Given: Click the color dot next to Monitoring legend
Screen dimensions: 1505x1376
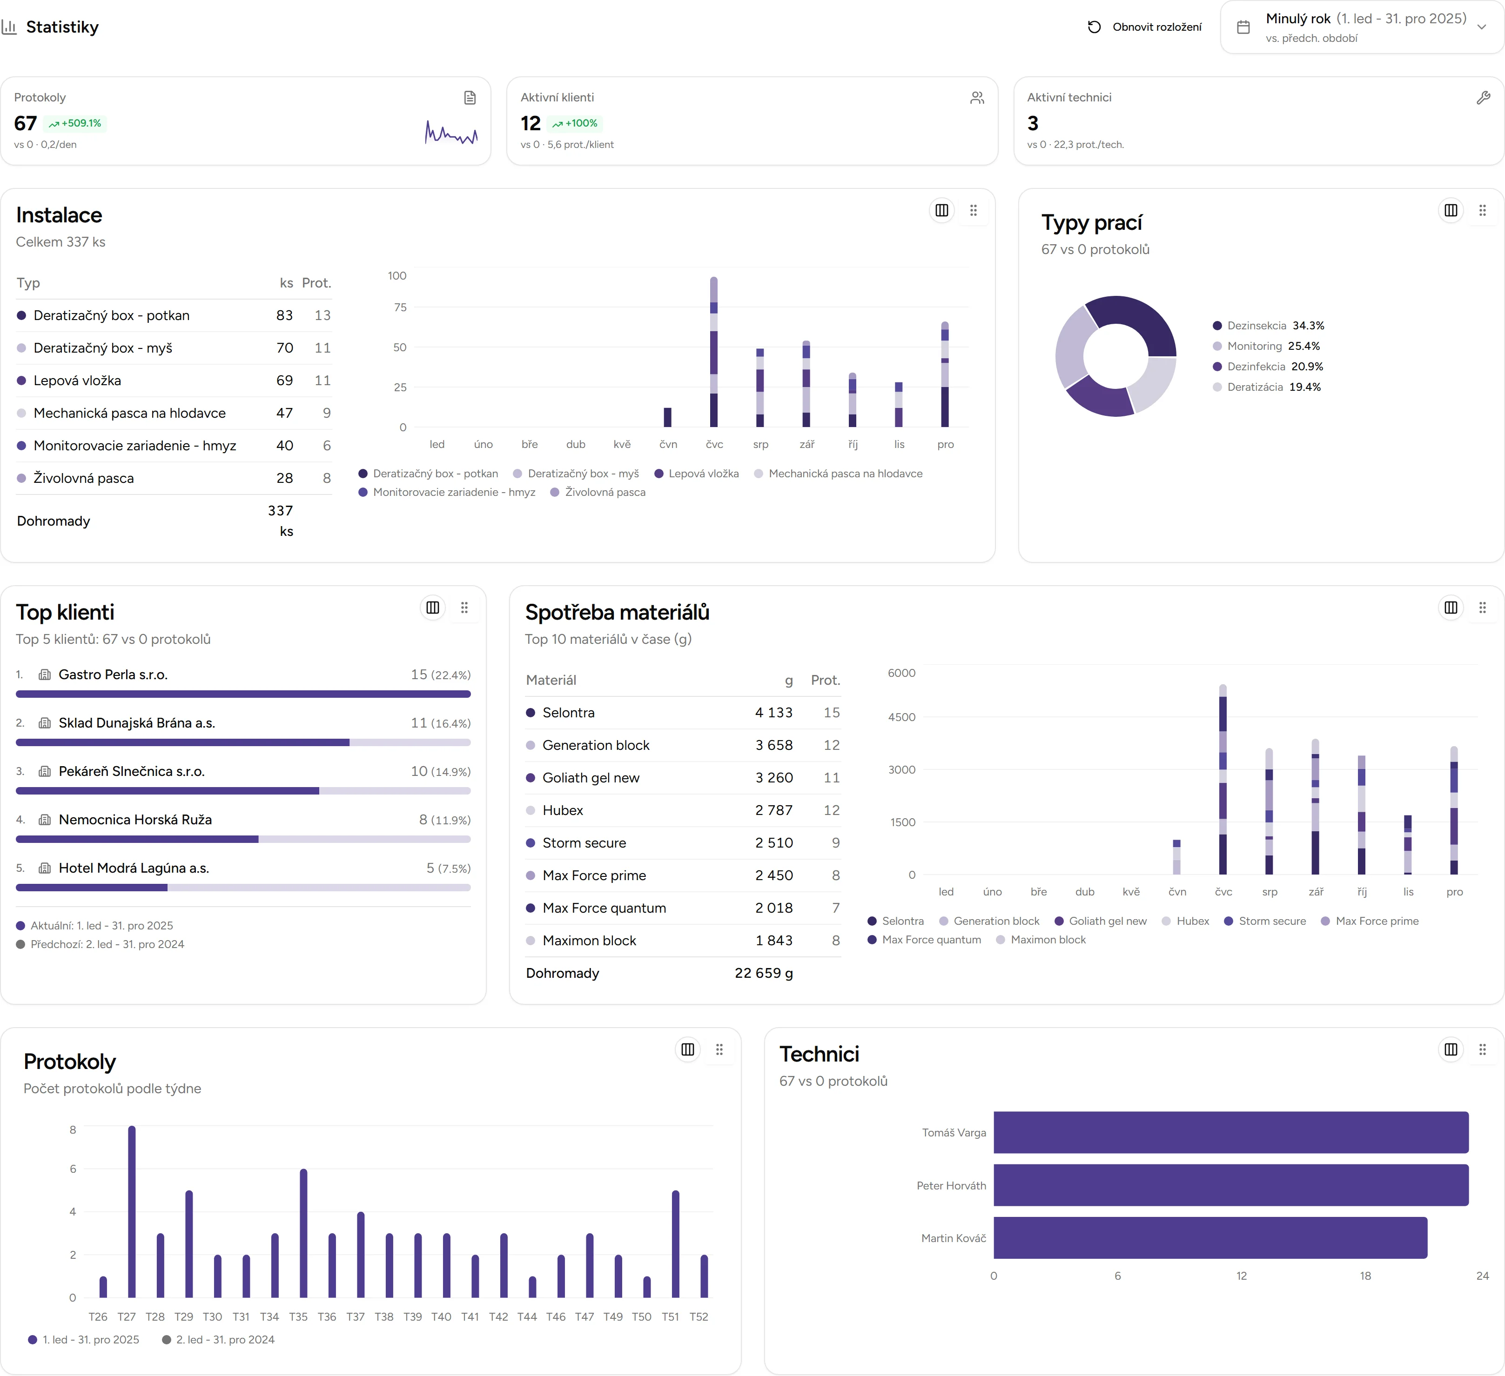Looking at the screenshot, I should [x=1218, y=346].
